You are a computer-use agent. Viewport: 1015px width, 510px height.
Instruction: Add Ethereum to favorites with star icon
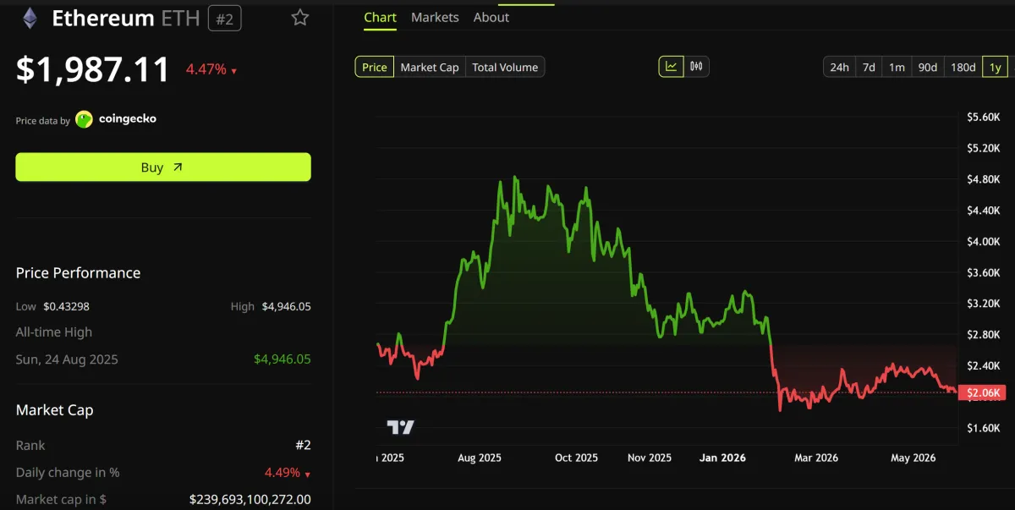click(x=300, y=18)
